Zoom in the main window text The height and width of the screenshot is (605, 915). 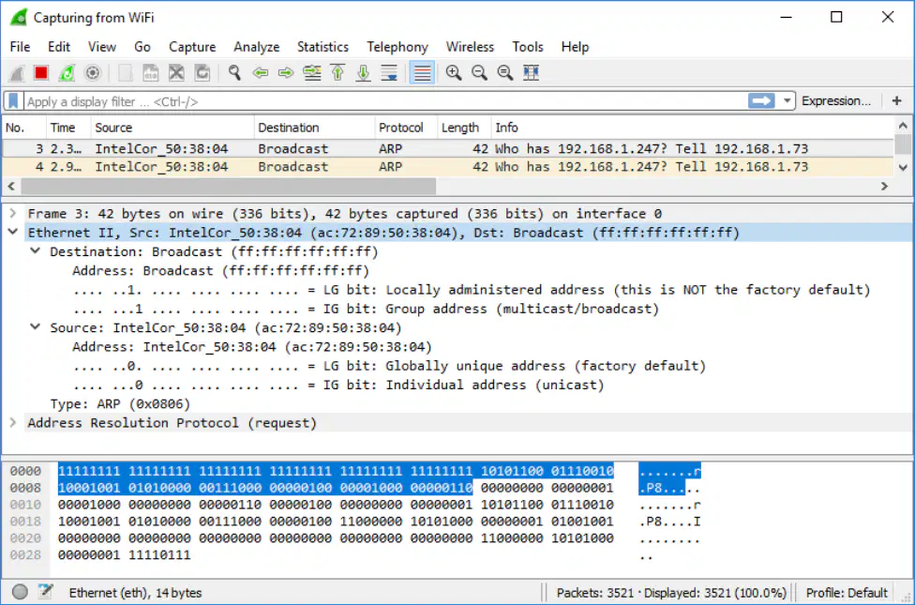click(x=454, y=73)
